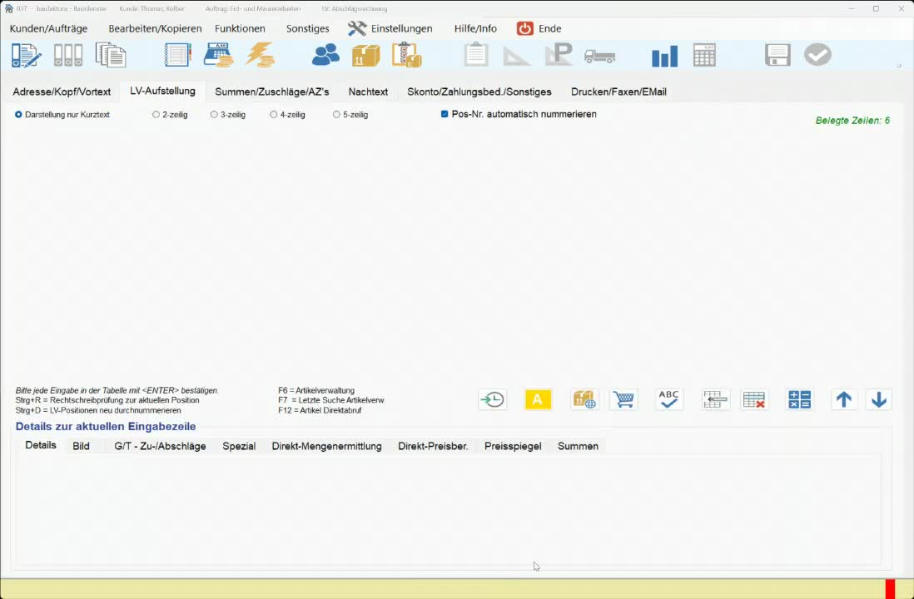The height and width of the screenshot is (599, 914).
Task: Open the grey calculator icon in toolbar
Action: pyautogui.click(x=704, y=56)
